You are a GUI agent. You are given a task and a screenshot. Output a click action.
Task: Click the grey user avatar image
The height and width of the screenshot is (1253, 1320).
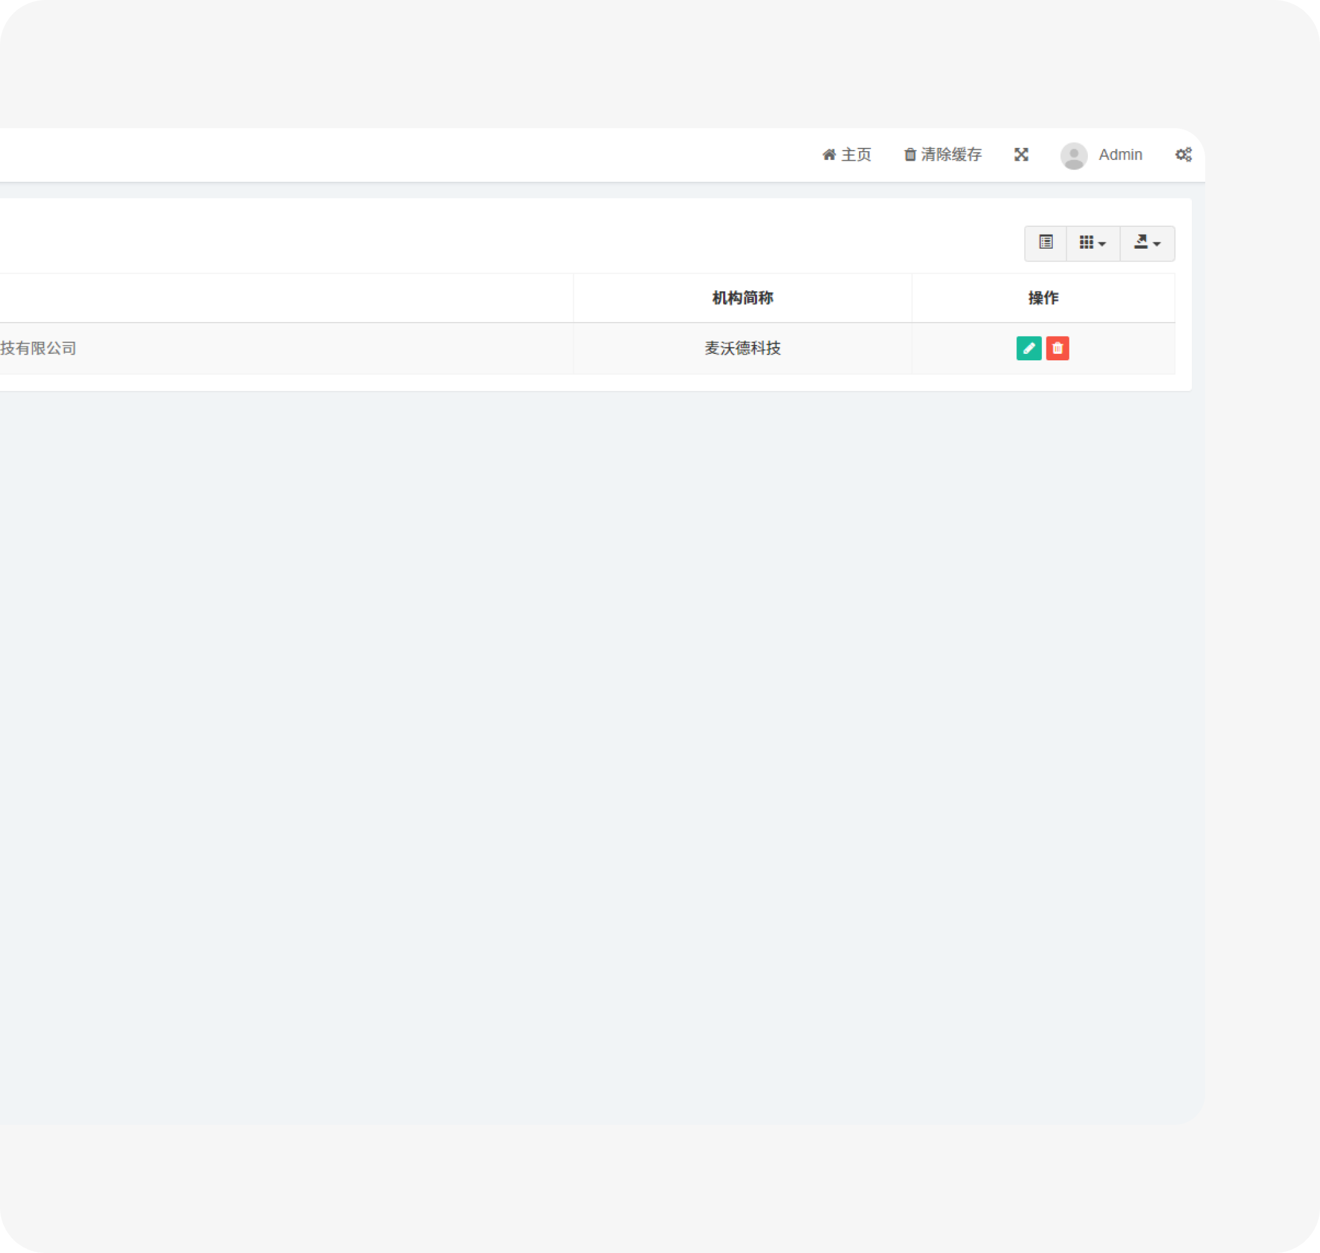point(1073,156)
